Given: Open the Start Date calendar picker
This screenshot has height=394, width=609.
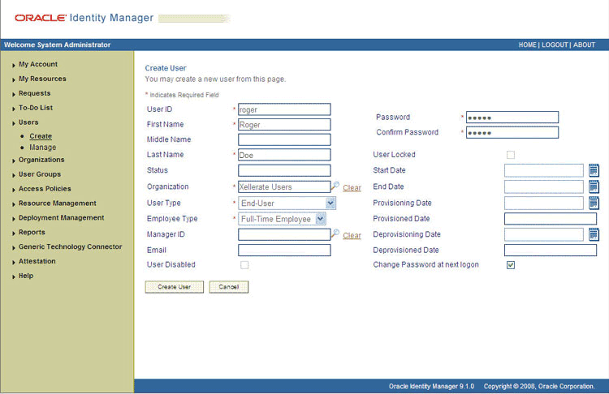Looking at the screenshot, I should [594, 170].
